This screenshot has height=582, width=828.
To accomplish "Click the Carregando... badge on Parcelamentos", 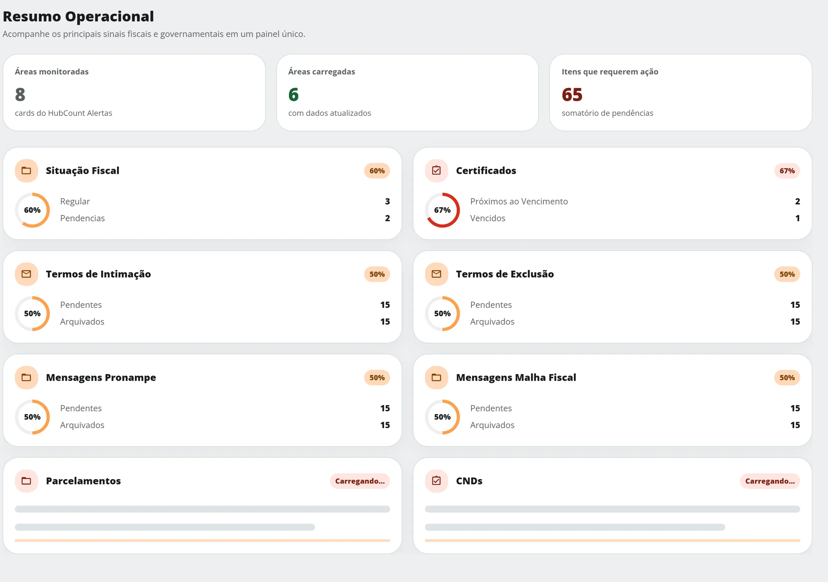I will [360, 481].
